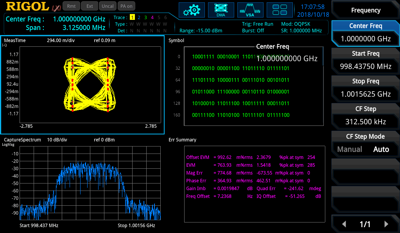Set CF Step Mode to Manual
Screen dimensions: 400x233
(350, 149)
